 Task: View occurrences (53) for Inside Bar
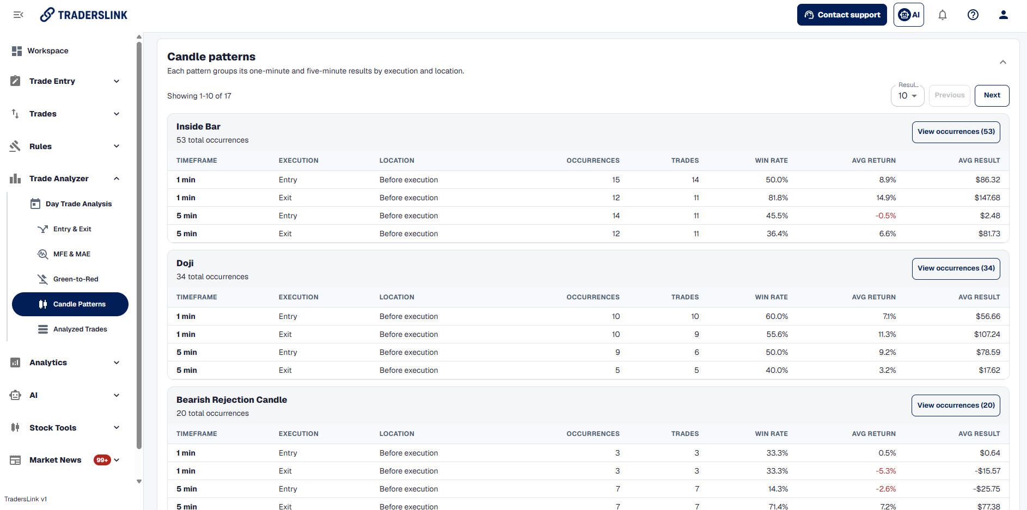click(x=956, y=132)
